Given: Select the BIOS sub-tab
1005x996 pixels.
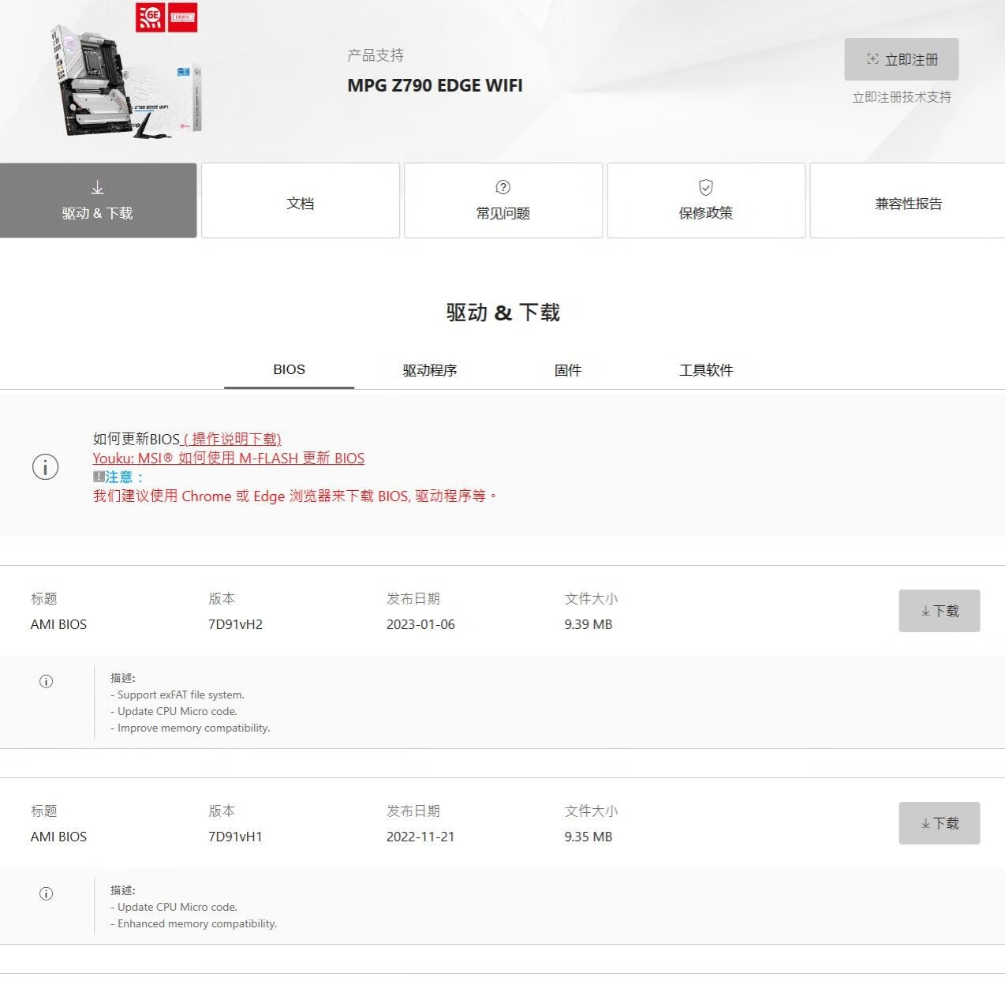Looking at the screenshot, I should 289,370.
